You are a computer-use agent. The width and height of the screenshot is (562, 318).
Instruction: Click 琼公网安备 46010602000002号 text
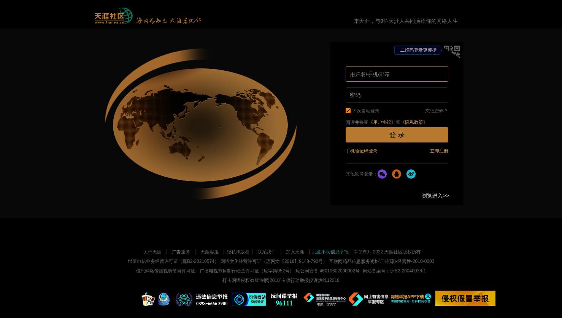(327, 271)
